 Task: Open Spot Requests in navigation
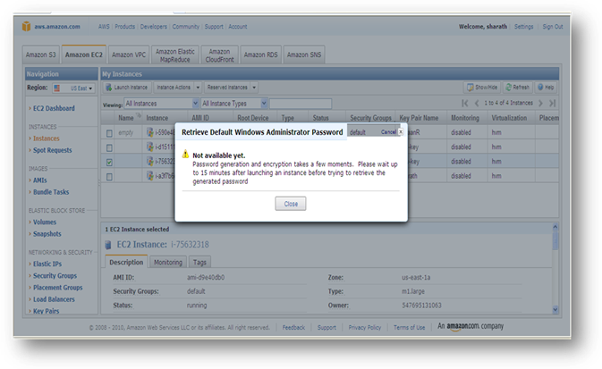(52, 150)
